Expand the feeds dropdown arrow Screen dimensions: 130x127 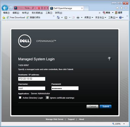click(70, 17)
